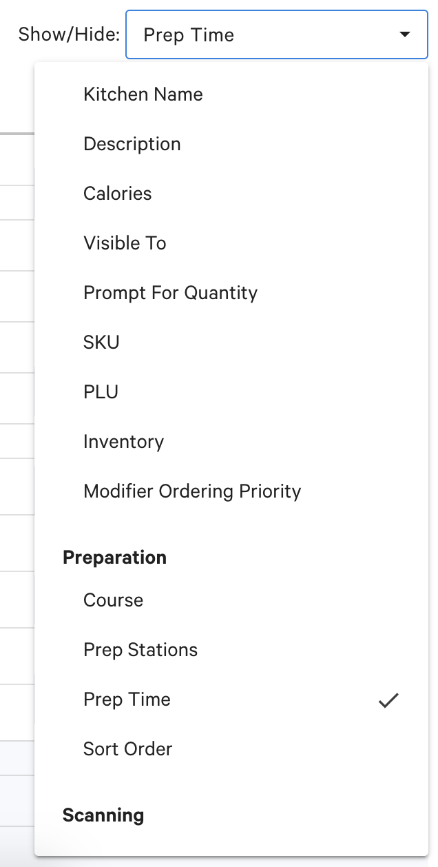Image resolution: width=438 pixels, height=867 pixels.
Task: Click the checkmark next to Prep Time
Action: pyautogui.click(x=389, y=700)
